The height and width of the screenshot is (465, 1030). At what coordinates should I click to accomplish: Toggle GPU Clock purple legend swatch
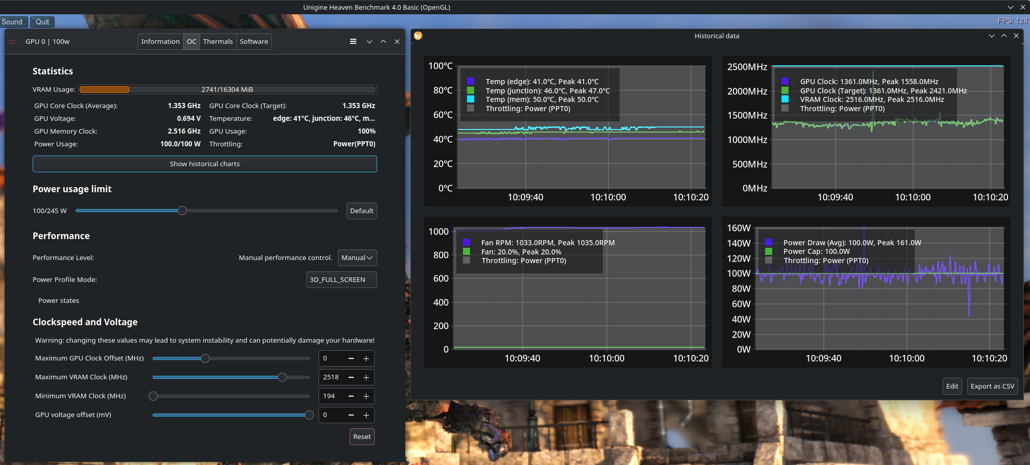click(x=785, y=81)
